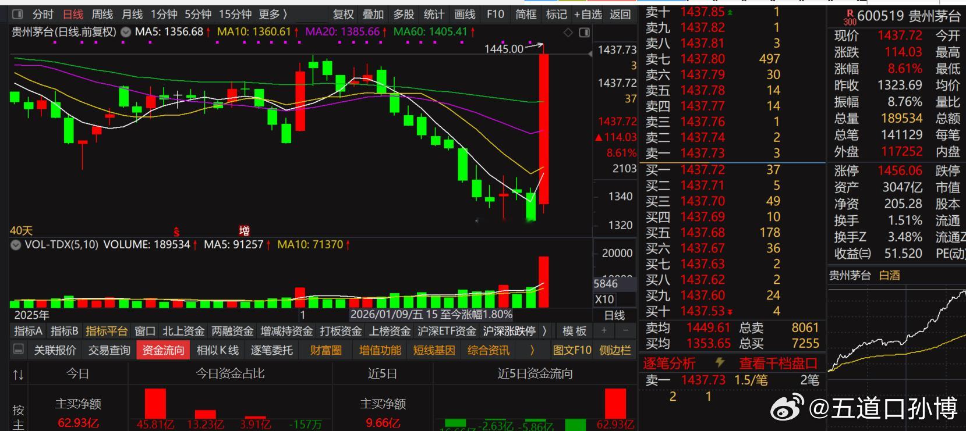Open the 多股 multi-stock view
This screenshot has width=966, height=431.
404,14
